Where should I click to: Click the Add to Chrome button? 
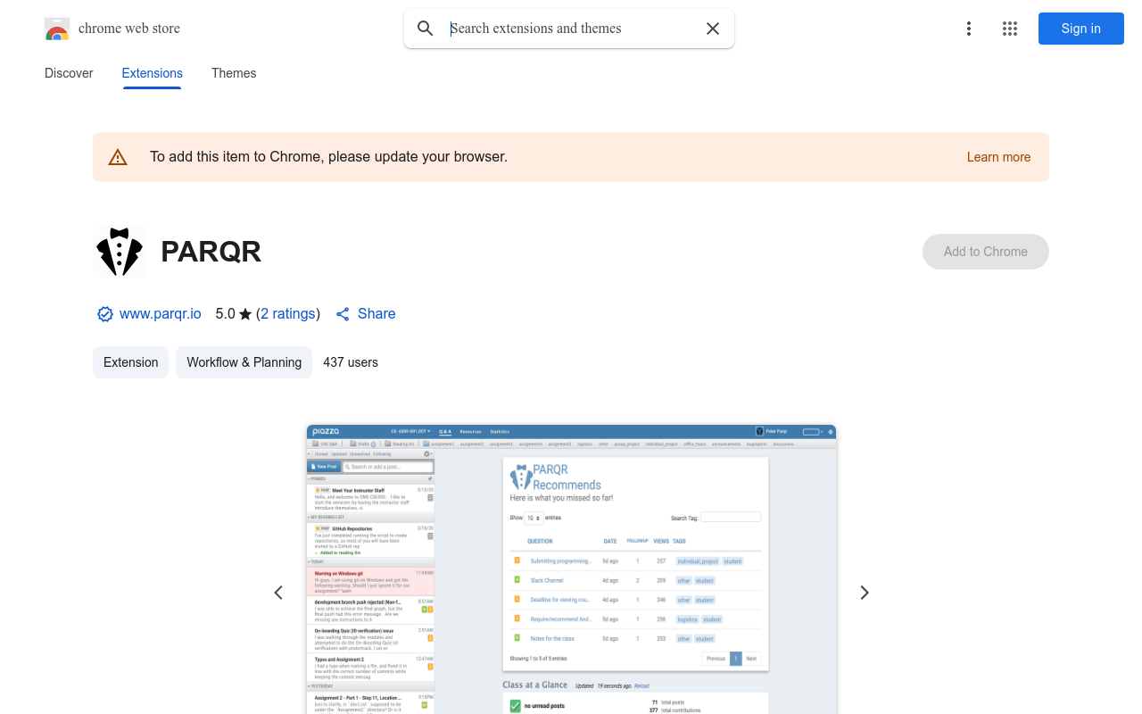click(986, 252)
